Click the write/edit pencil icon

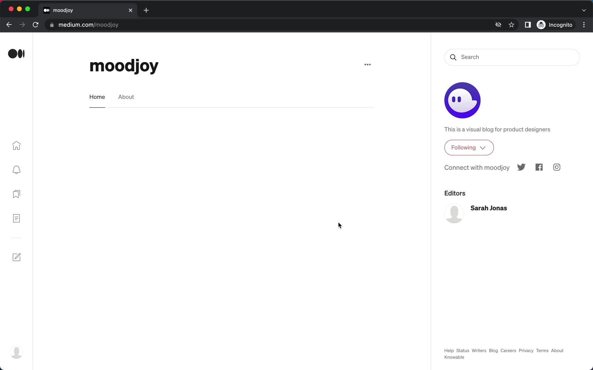click(x=17, y=257)
